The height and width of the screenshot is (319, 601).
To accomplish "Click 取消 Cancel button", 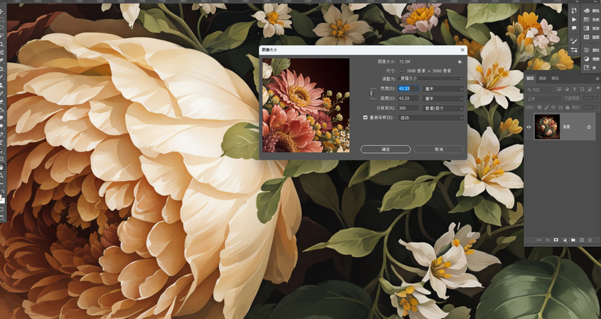I will [x=439, y=149].
